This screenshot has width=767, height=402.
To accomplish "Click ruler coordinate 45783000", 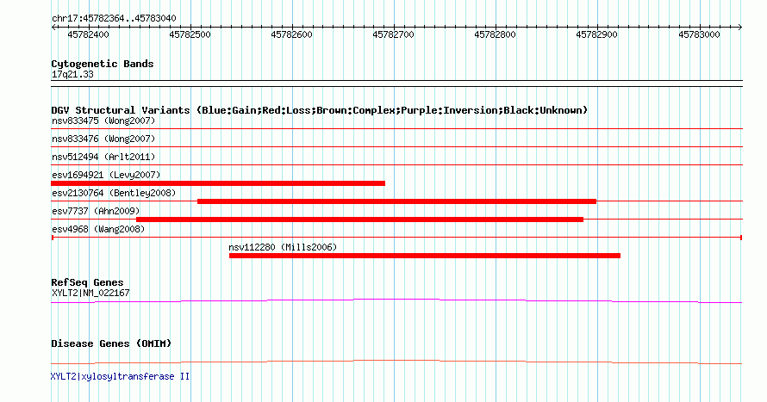I will [x=699, y=34].
